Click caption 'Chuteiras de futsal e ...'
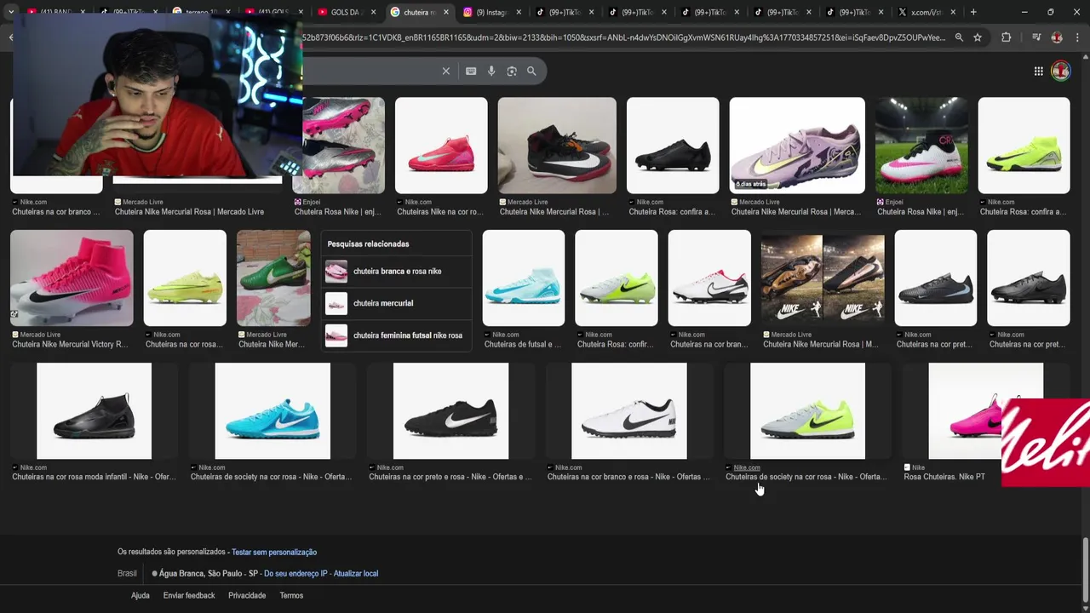 (523, 345)
